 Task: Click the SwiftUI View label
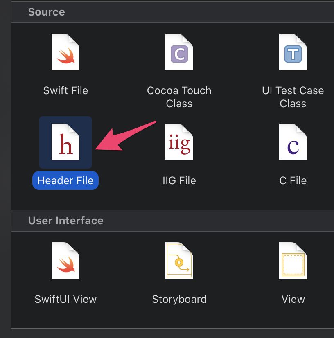click(x=65, y=299)
